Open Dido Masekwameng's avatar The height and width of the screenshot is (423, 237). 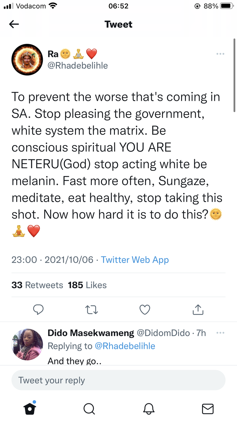pyautogui.click(x=27, y=344)
